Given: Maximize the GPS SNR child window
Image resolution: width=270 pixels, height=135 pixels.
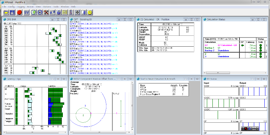Looking at the screenshot, I should click(x=58, y=19).
